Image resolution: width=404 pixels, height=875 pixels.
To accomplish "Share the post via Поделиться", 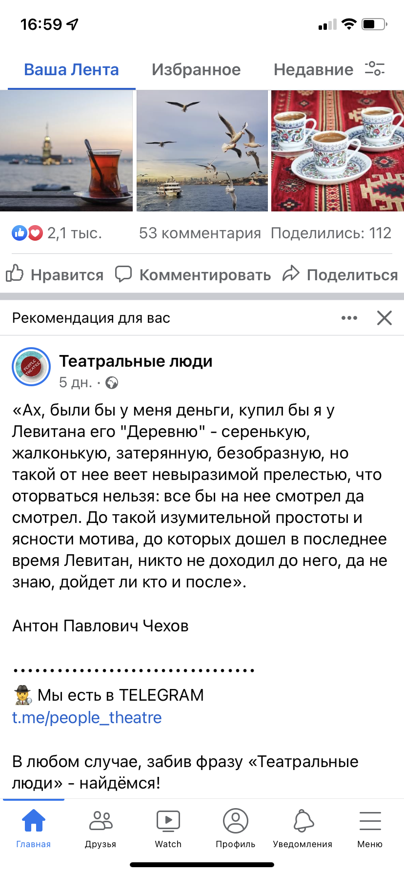I will tap(341, 274).
